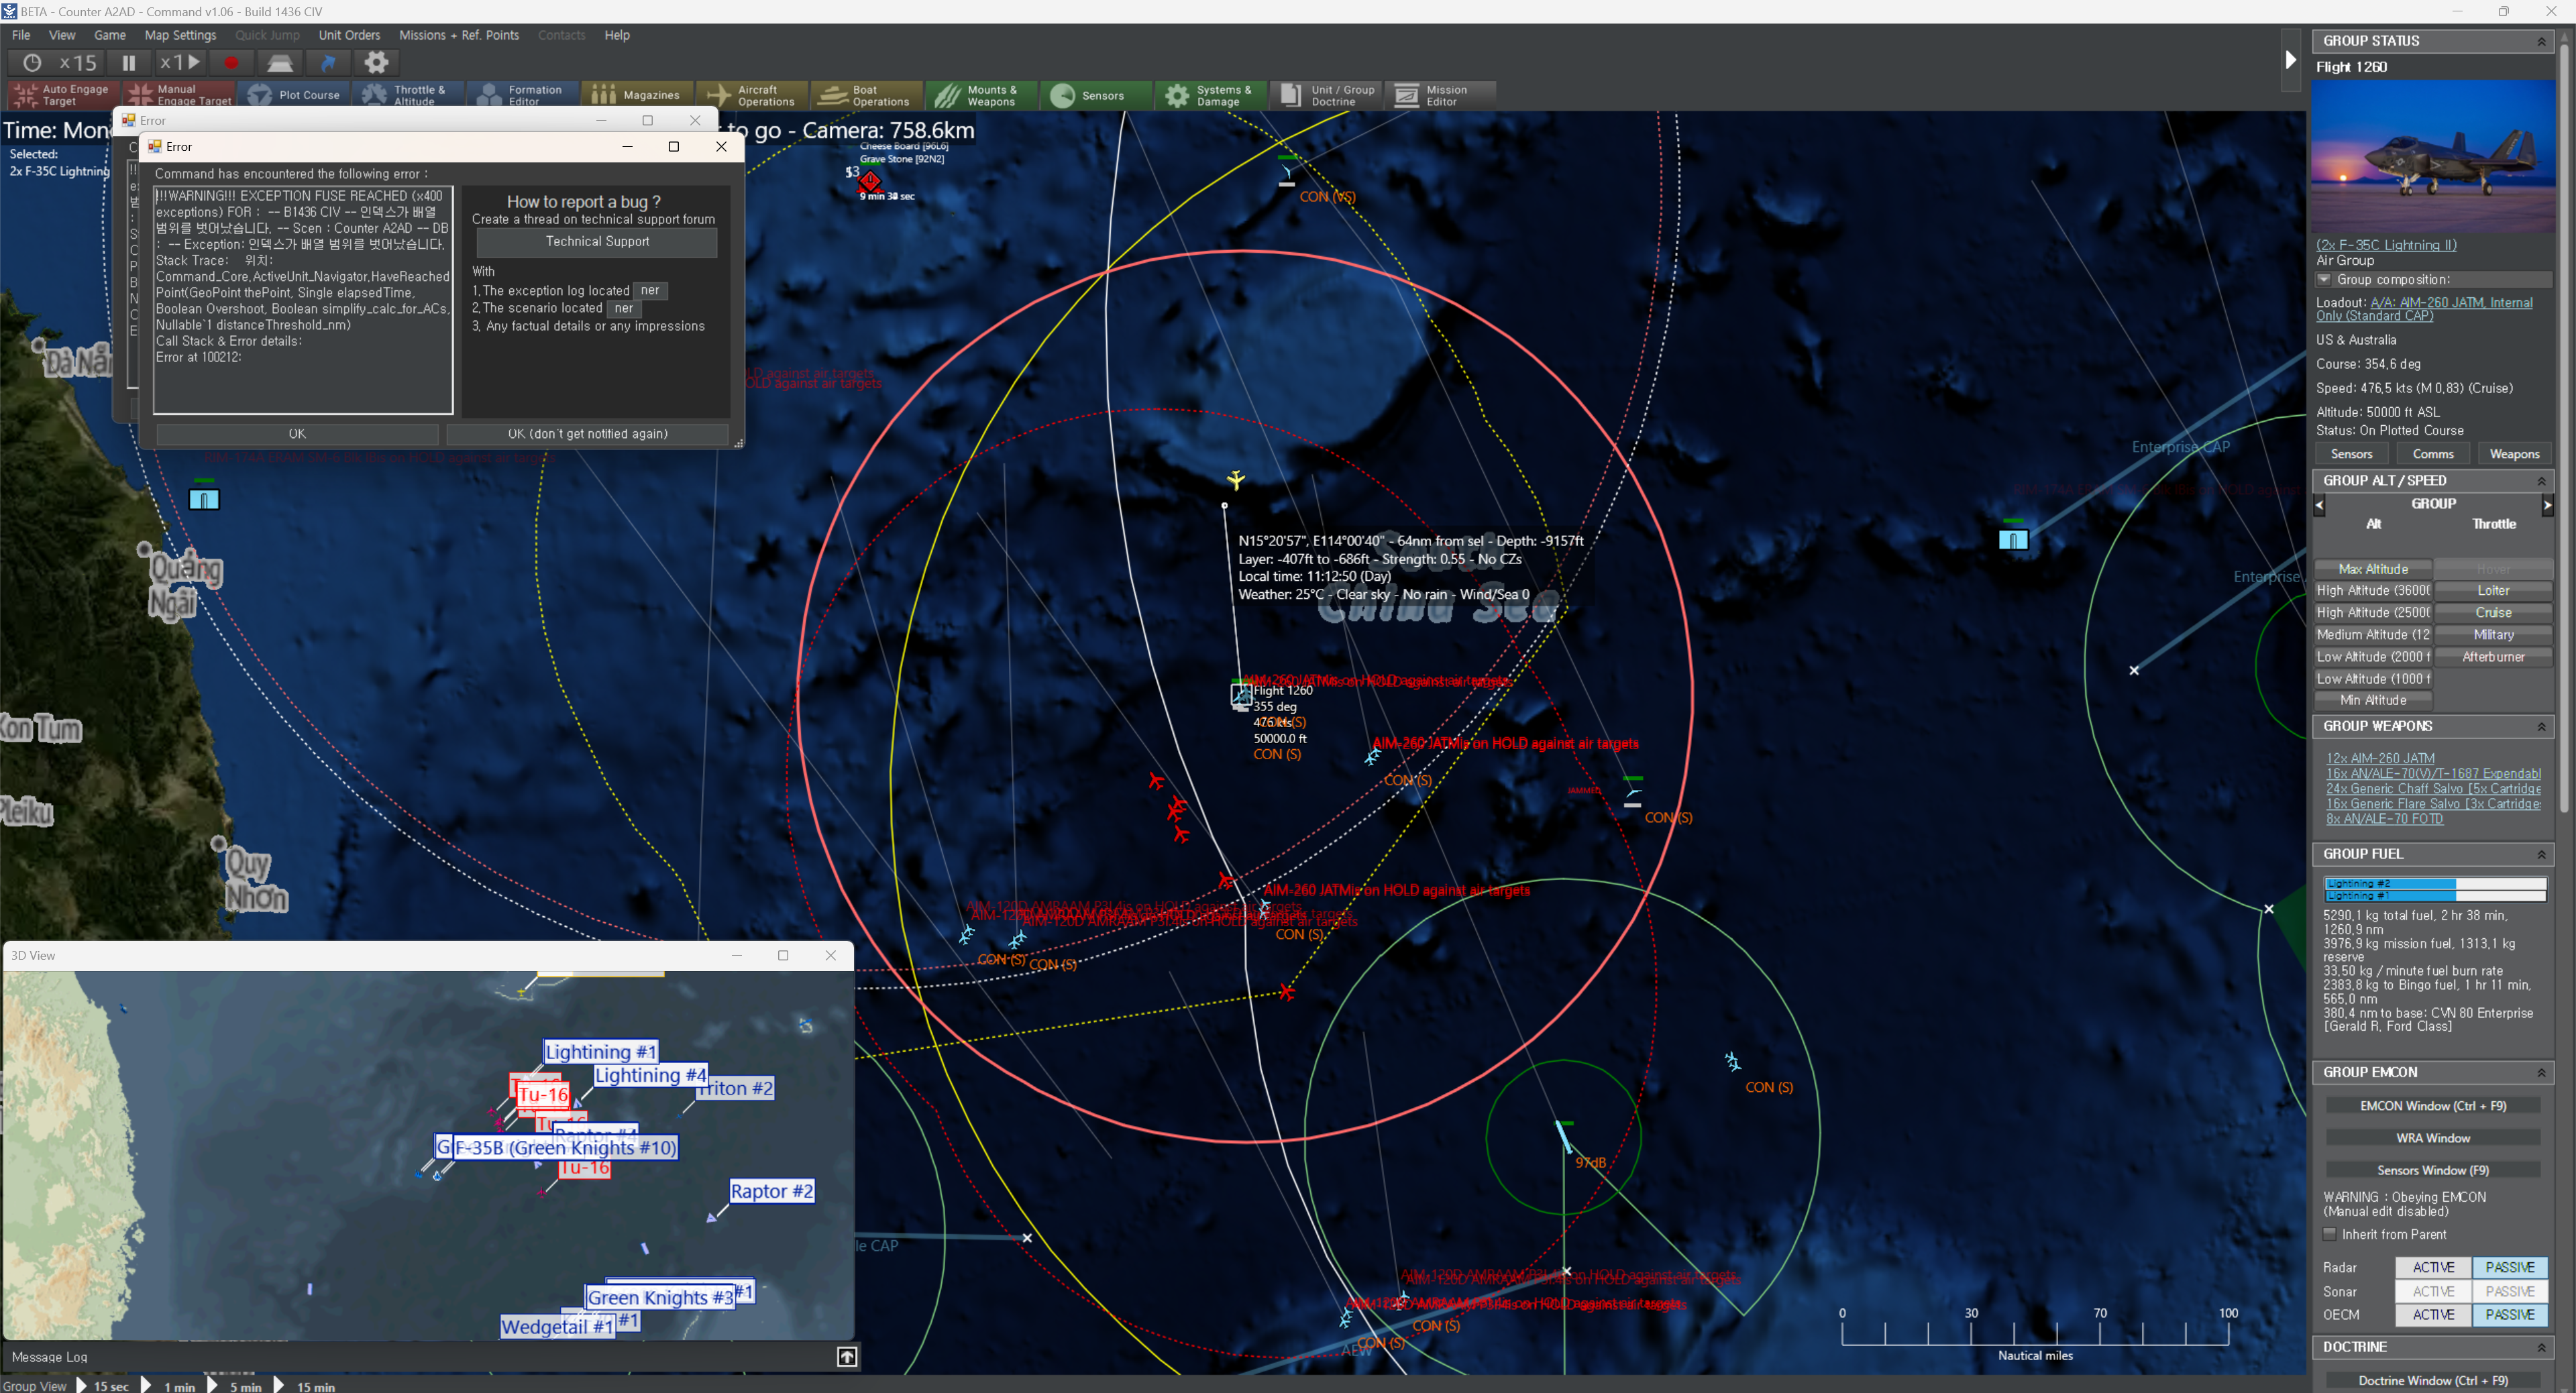
Task: Click the white play arrow beside the right panel
Action: (x=2290, y=60)
